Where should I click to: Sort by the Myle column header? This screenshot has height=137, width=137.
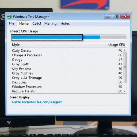tap(58, 45)
